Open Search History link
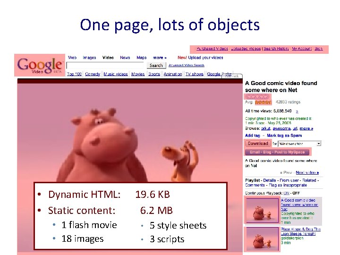Screen dimensions: 340x255 pyautogui.click(x=276, y=49)
